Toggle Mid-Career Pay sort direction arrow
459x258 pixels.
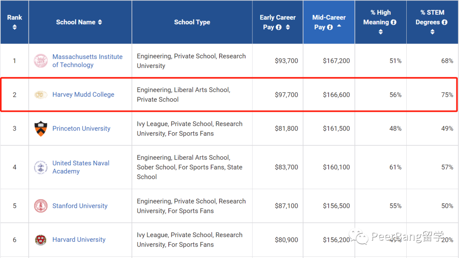[339, 26]
